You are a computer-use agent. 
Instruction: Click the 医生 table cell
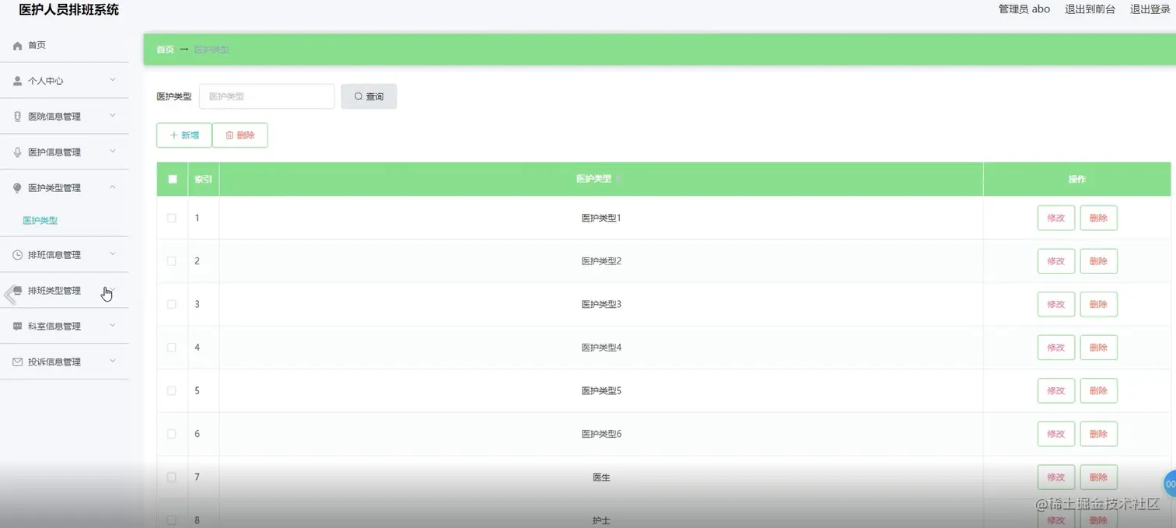pyautogui.click(x=601, y=477)
